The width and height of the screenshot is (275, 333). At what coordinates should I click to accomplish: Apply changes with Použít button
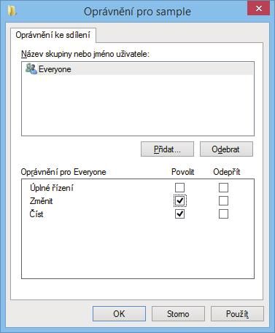click(237, 314)
